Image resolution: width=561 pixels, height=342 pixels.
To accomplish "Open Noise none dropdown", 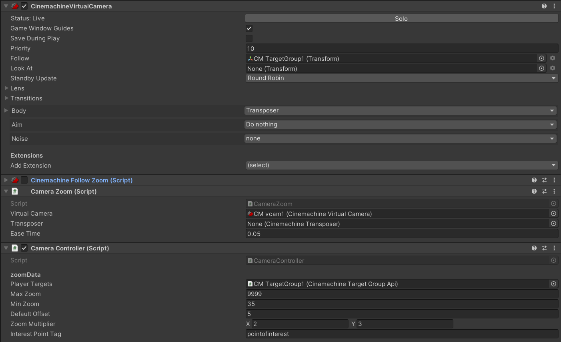I will point(400,138).
